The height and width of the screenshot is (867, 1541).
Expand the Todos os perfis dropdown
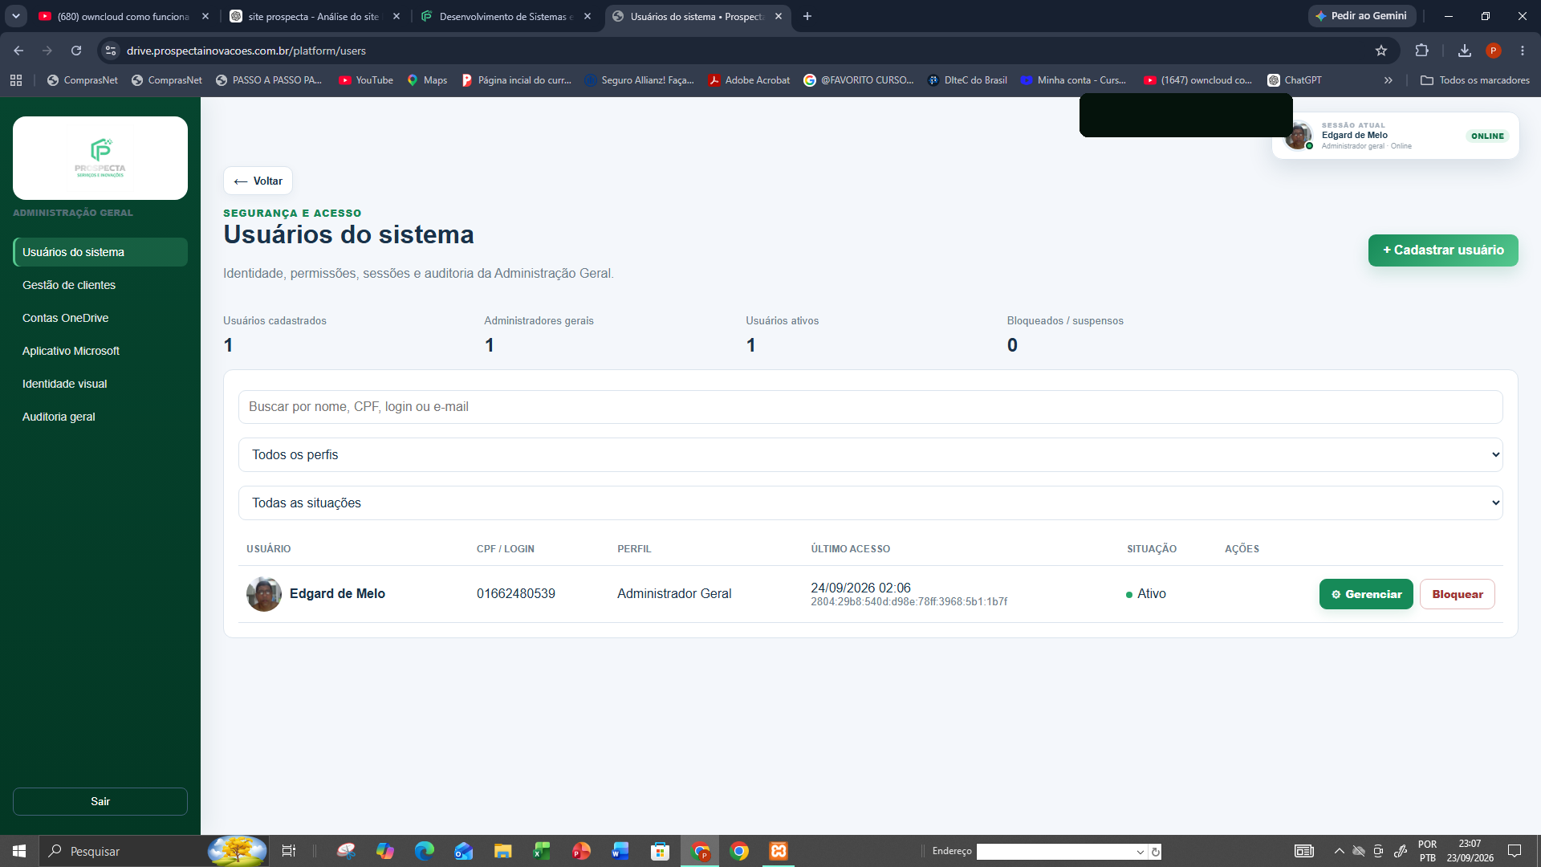pos(870,454)
